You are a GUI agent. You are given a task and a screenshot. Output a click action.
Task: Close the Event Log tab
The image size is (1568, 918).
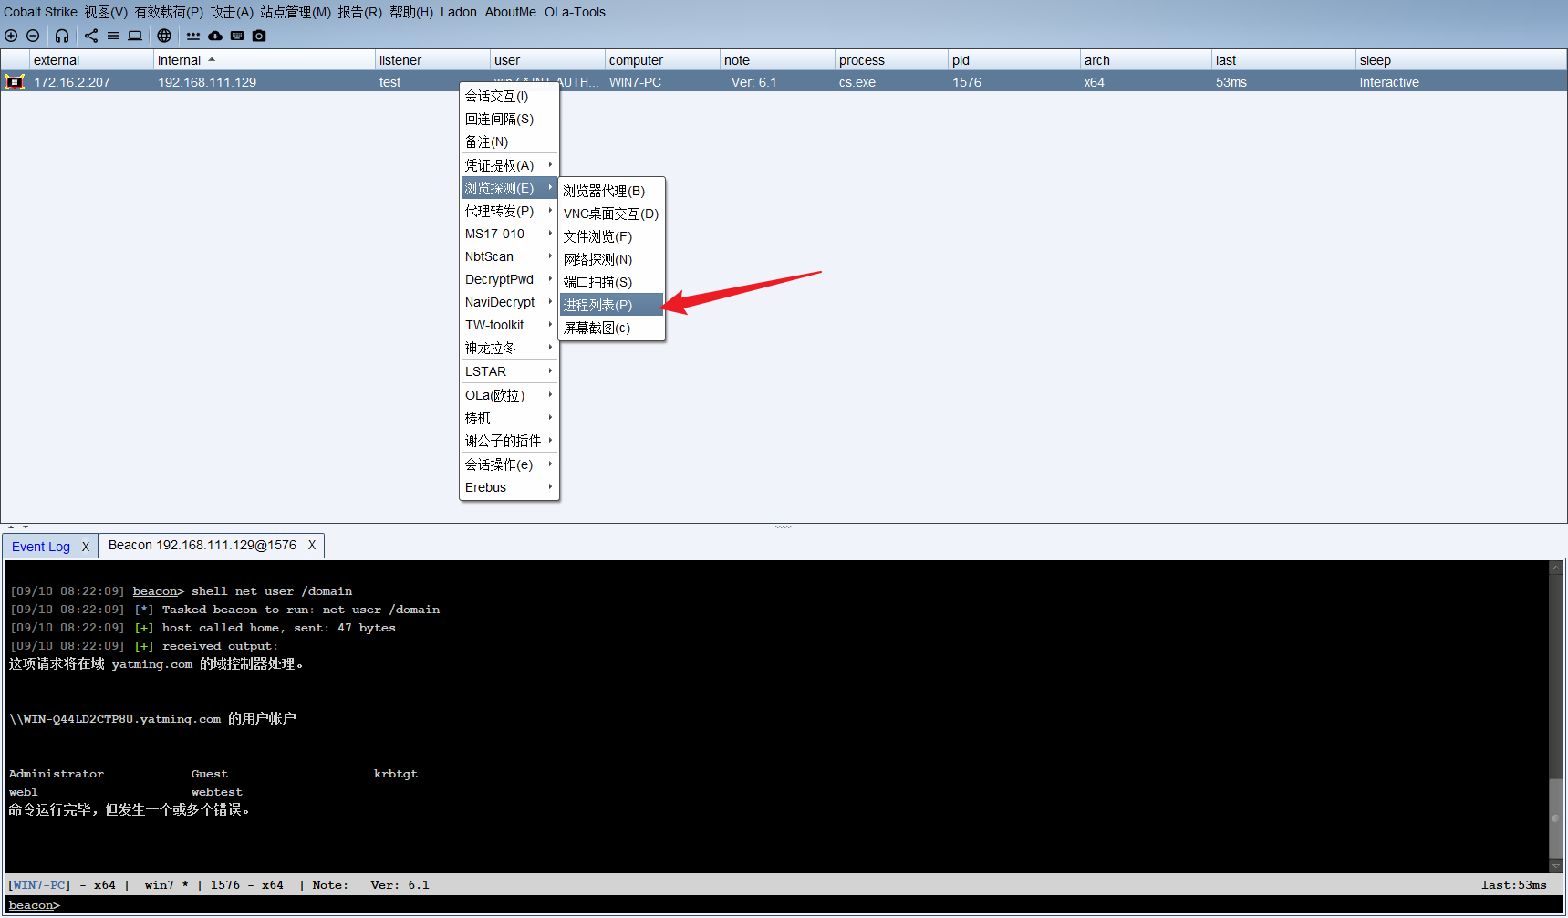[x=86, y=547]
